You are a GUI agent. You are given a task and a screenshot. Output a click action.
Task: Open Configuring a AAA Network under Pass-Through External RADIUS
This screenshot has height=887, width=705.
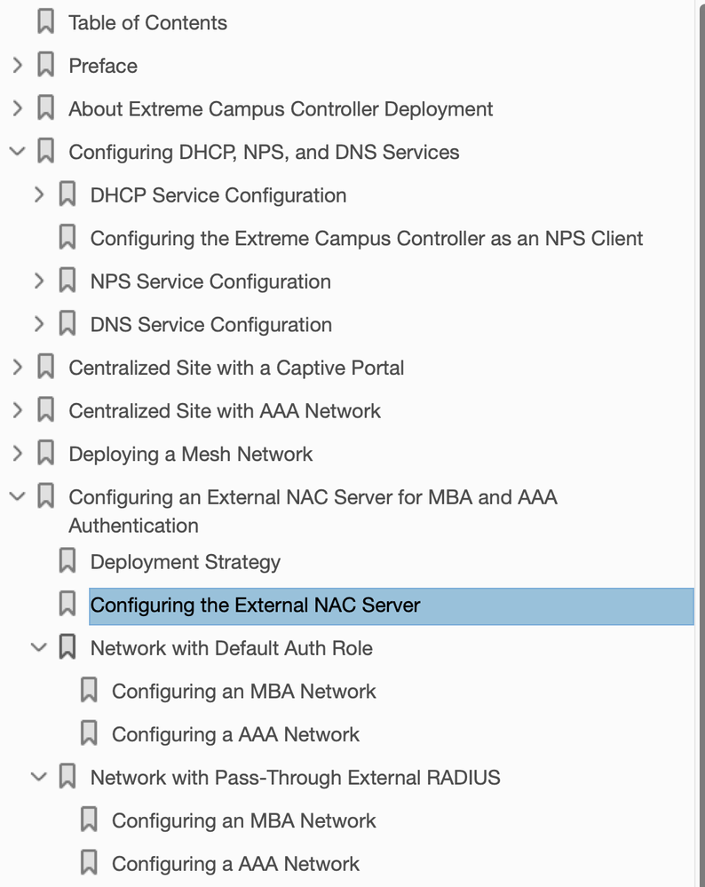[235, 864]
